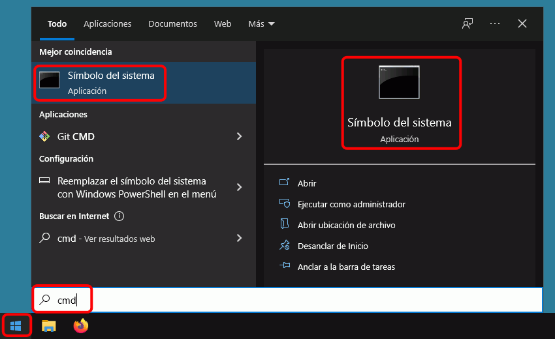Open the Más dropdown filter
The image size is (555, 339).
(261, 23)
